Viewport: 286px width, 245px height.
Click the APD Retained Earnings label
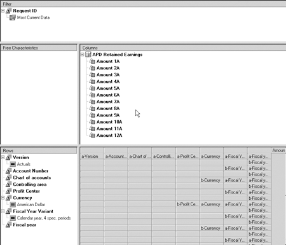pyautogui.click(x=117, y=55)
